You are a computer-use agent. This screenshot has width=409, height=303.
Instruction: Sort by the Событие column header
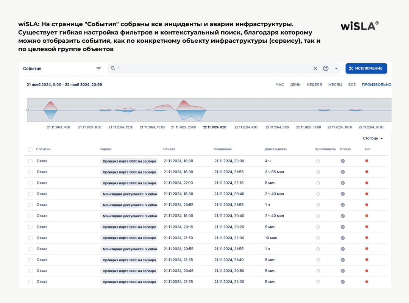[43, 149]
